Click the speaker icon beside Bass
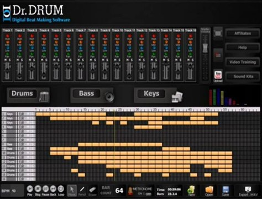262x199 pixels. pyautogui.click(x=109, y=96)
